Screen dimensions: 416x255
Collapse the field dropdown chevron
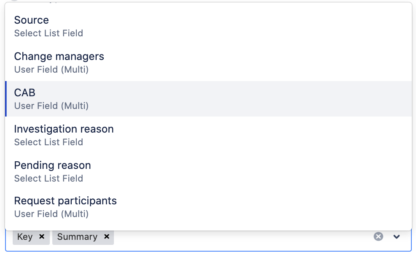397,237
